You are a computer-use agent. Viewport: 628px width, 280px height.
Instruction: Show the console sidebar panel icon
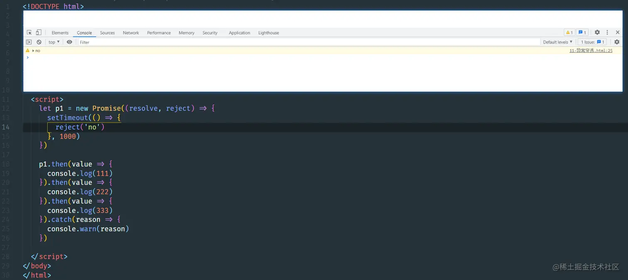click(x=29, y=42)
